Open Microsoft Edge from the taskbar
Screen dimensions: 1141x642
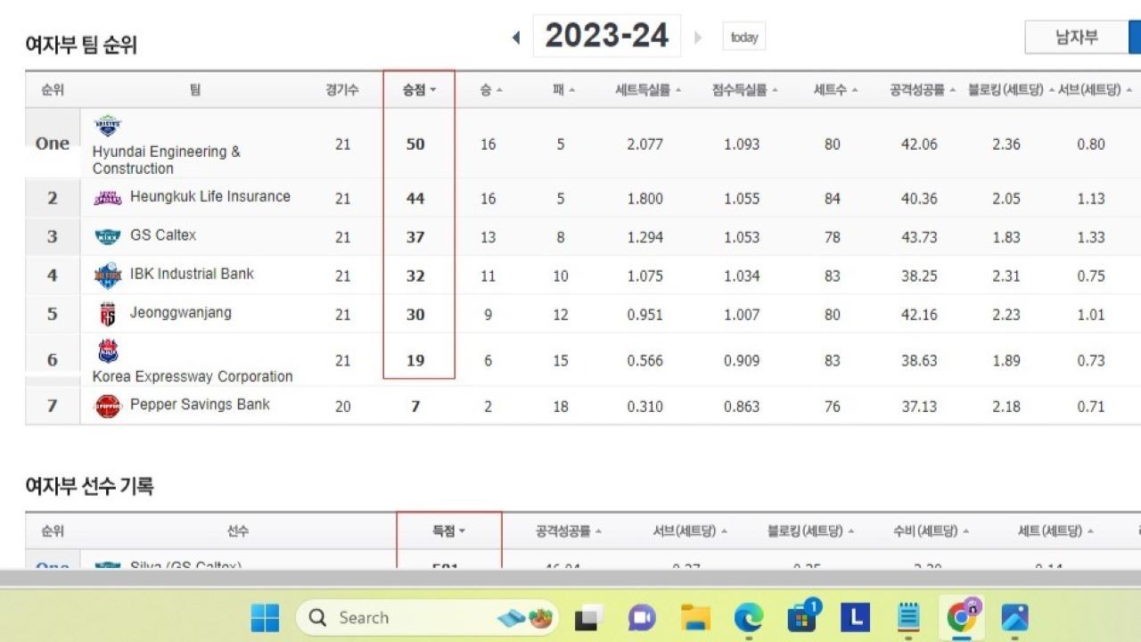(x=748, y=617)
